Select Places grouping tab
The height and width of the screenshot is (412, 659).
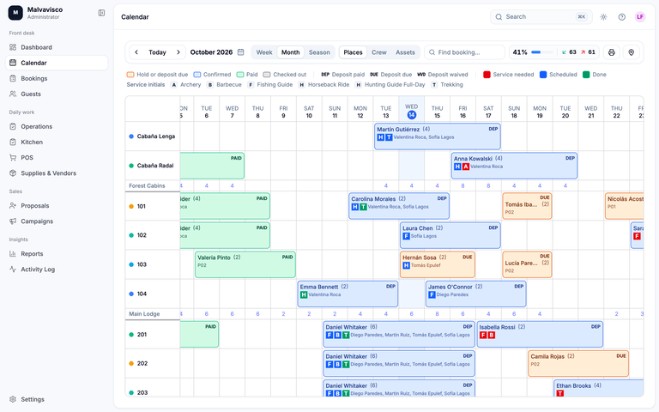coord(353,52)
